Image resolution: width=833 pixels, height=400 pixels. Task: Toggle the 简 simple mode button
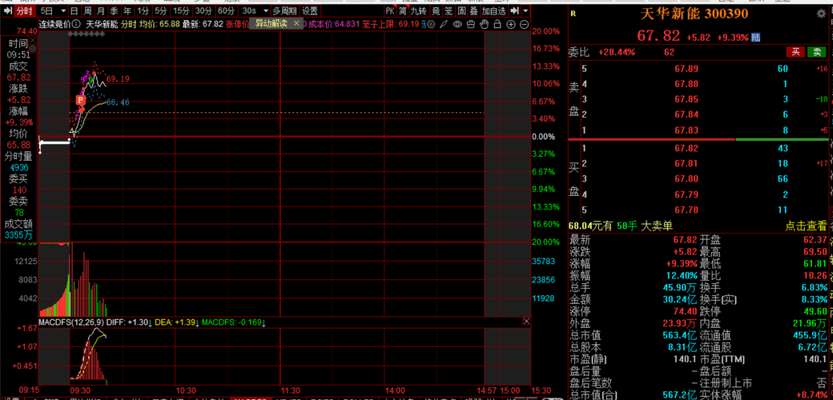click(403, 11)
